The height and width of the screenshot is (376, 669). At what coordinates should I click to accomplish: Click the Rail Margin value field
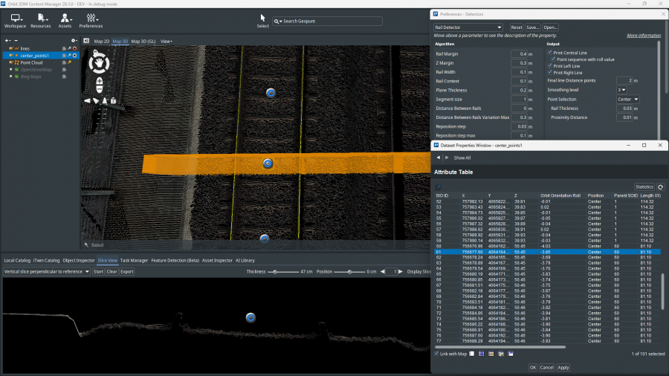(x=519, y=54)
